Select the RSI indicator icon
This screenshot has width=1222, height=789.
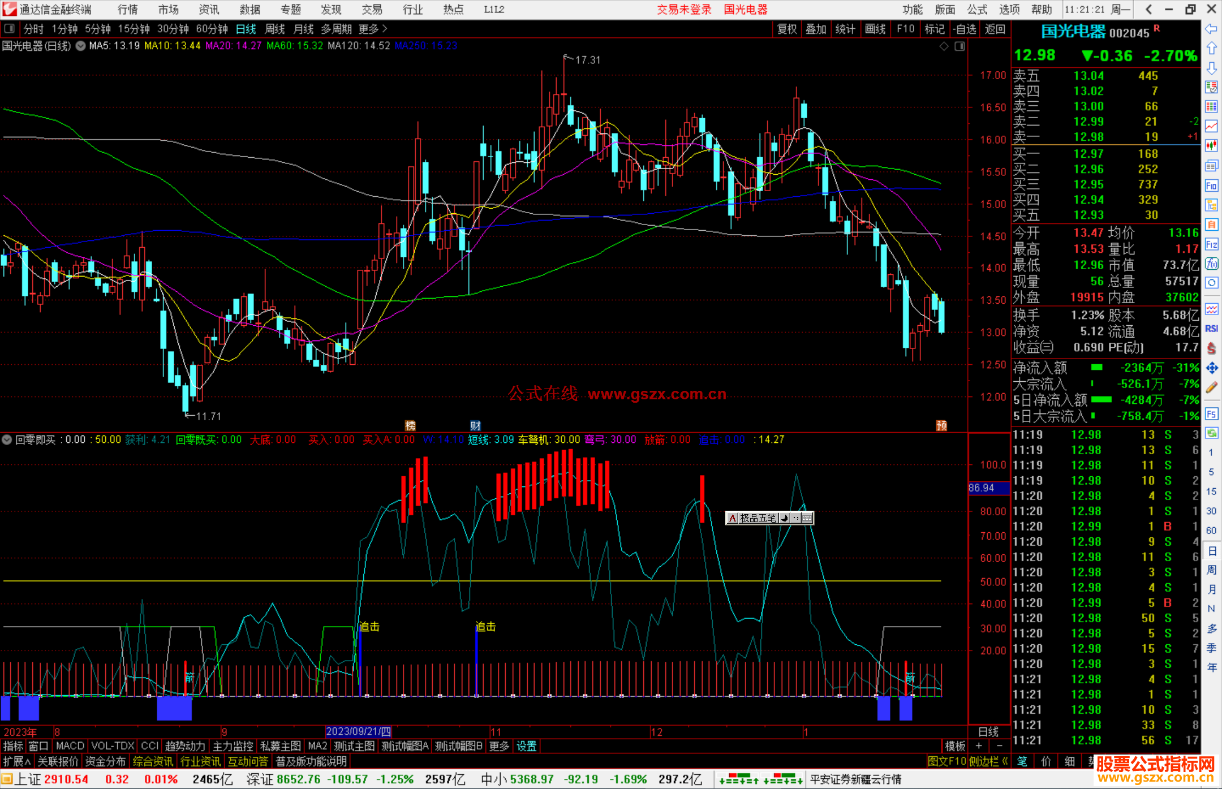(1211, 329)
